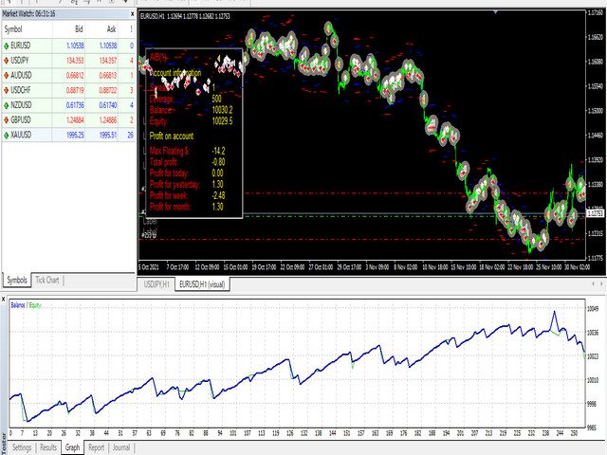Click the USDJPY symbol arrow icon

9,59
